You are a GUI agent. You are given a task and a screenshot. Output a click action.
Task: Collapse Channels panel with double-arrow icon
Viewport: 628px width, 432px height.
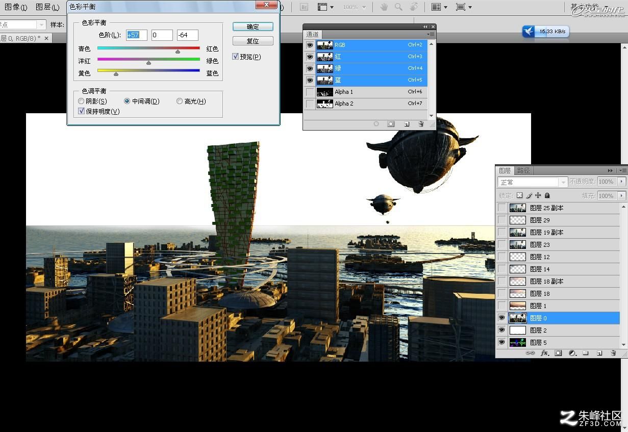425,27
